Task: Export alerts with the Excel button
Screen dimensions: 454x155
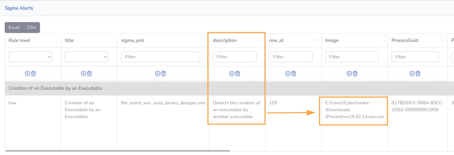Action: tap(14, 28)
